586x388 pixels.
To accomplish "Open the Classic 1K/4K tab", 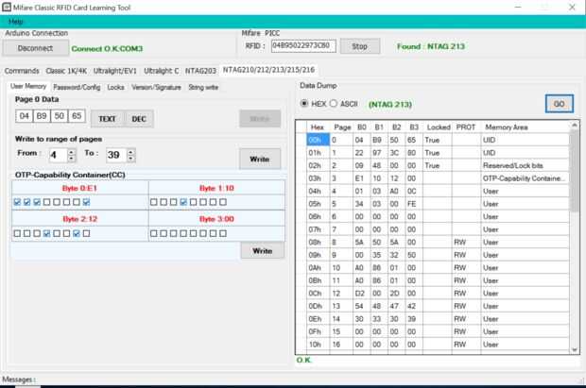I will click(66, 71).
